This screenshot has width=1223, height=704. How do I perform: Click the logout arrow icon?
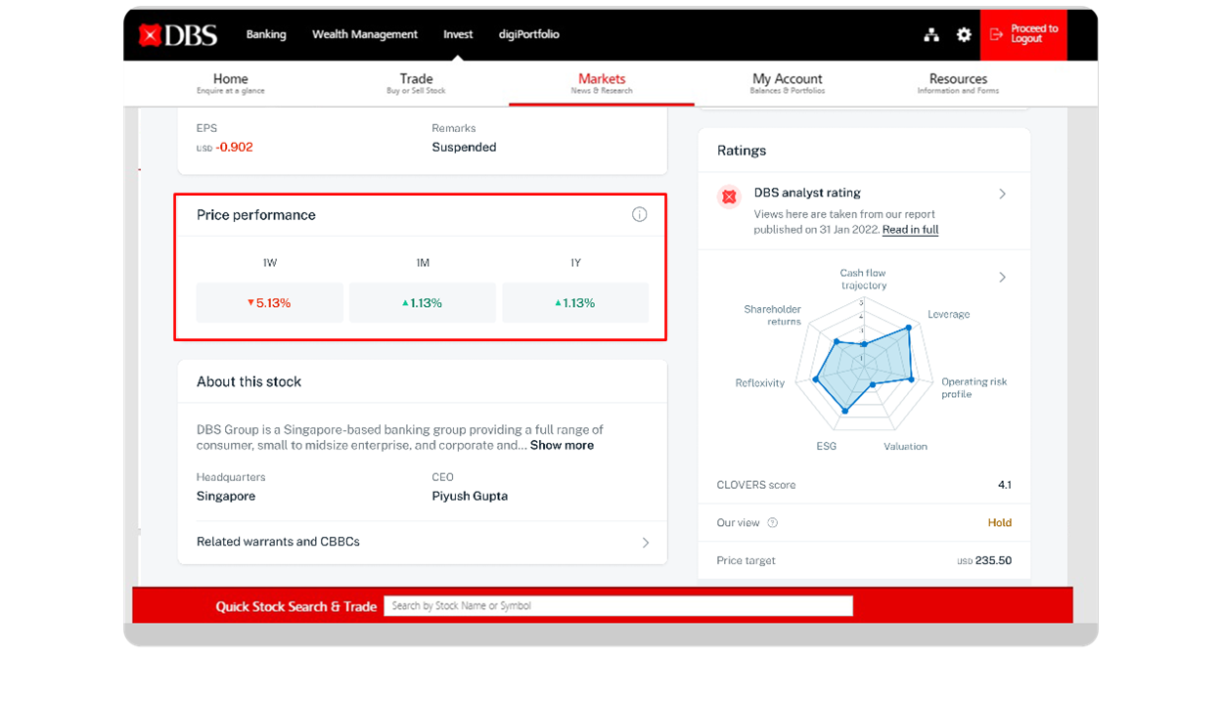click(996, 34)
